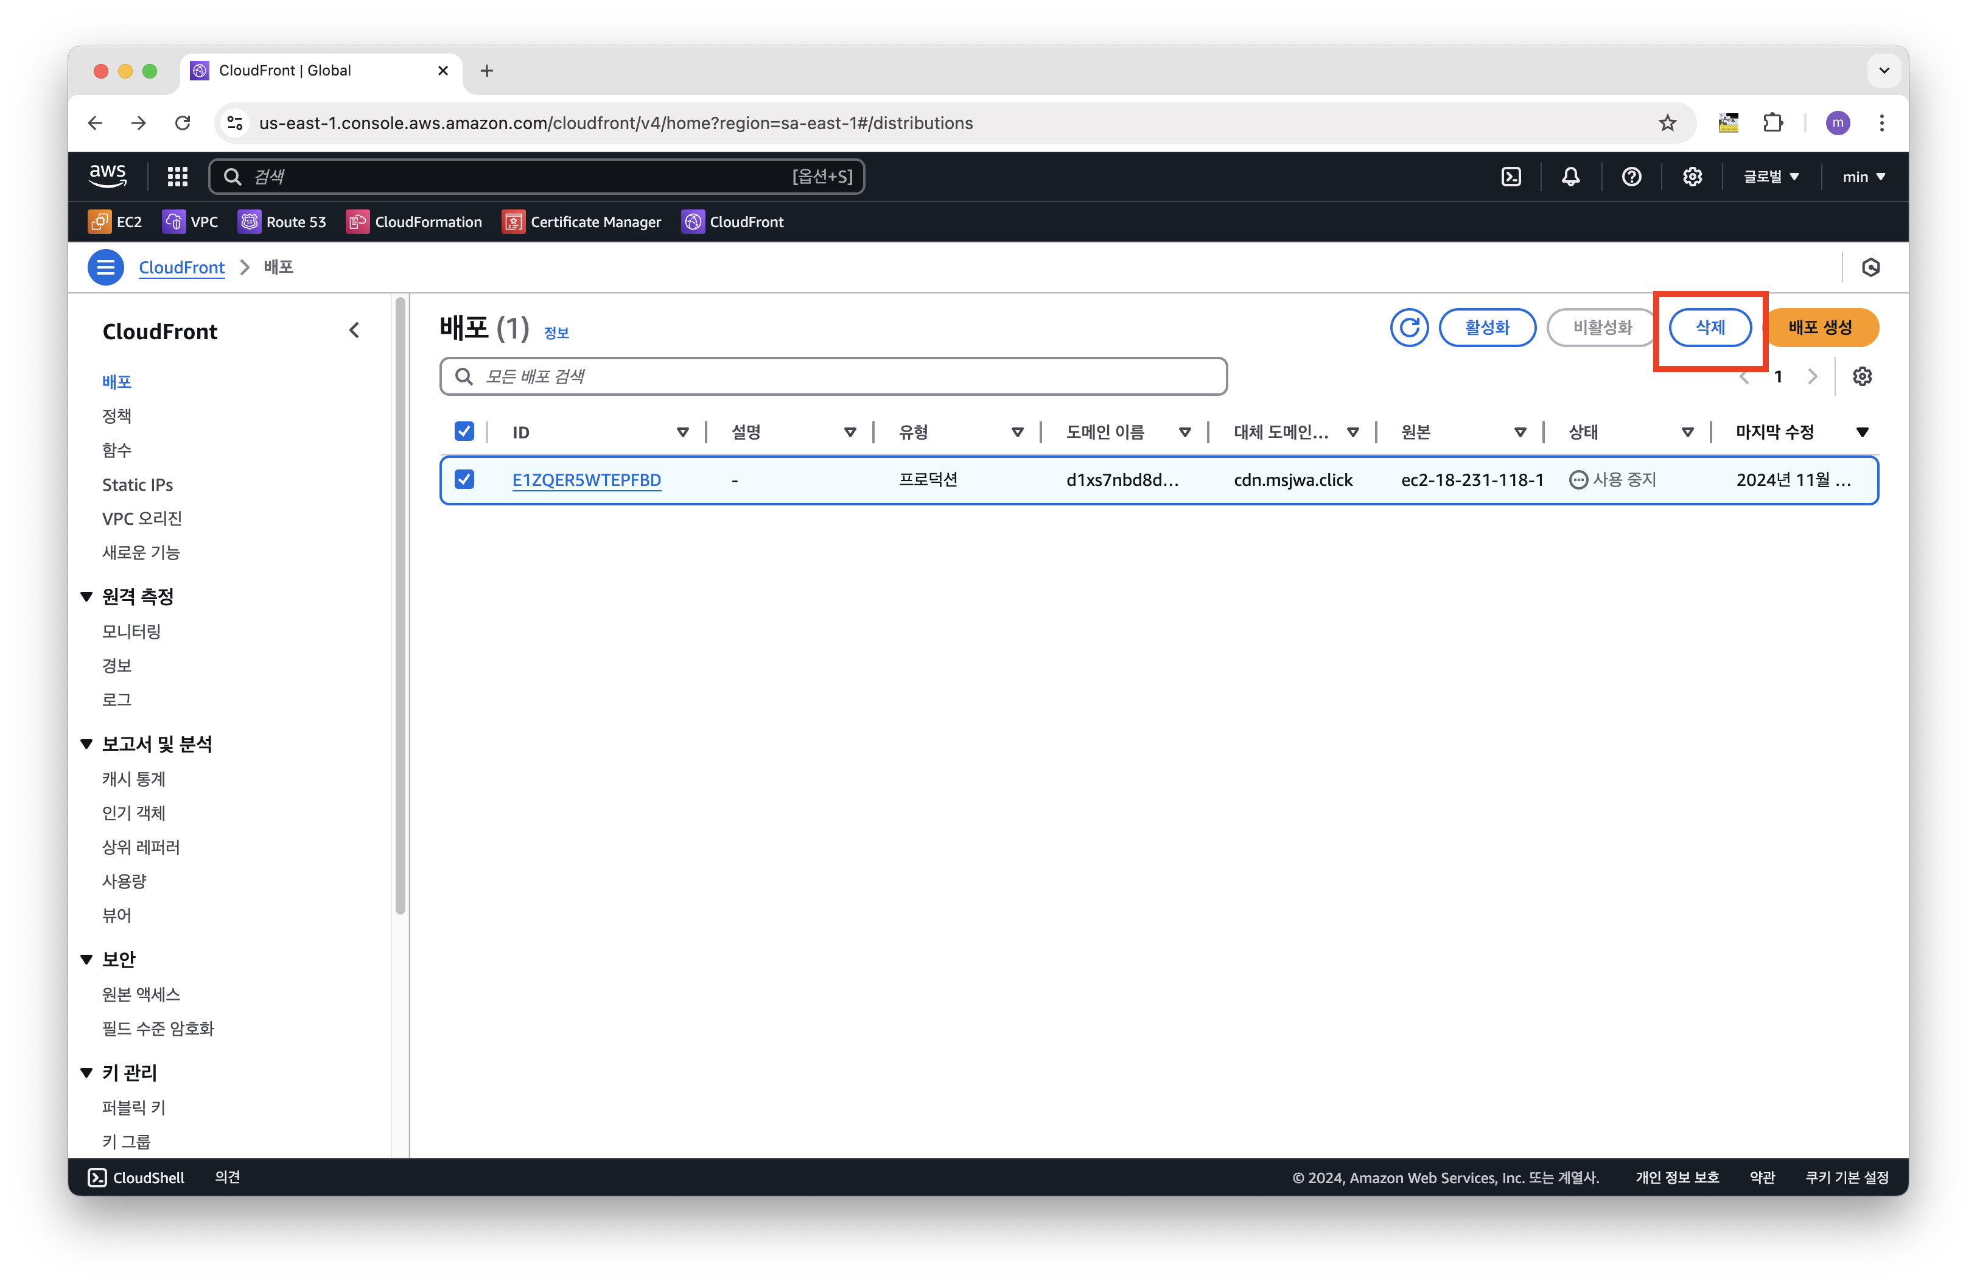Viewport: 1977px width, 1286px height.
Task: Uncheck the E1ZQER5WTEPFBD row checkbox
Action: point(464,479)
